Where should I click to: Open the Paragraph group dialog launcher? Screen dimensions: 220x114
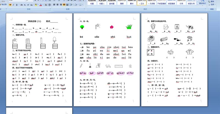(85, 9)
